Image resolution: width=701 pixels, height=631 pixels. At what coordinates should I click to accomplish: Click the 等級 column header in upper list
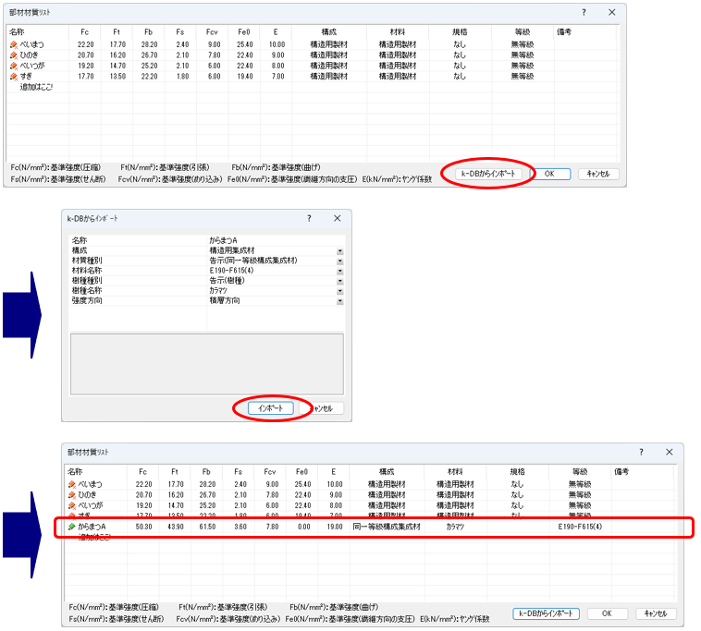[523, 32]
